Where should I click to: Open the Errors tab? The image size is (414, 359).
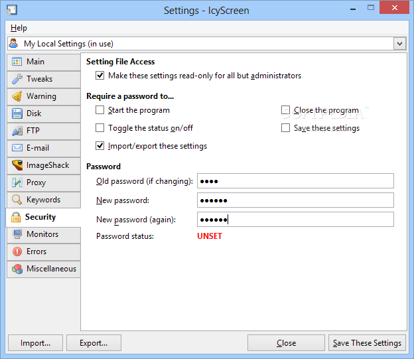coord(44,251)
